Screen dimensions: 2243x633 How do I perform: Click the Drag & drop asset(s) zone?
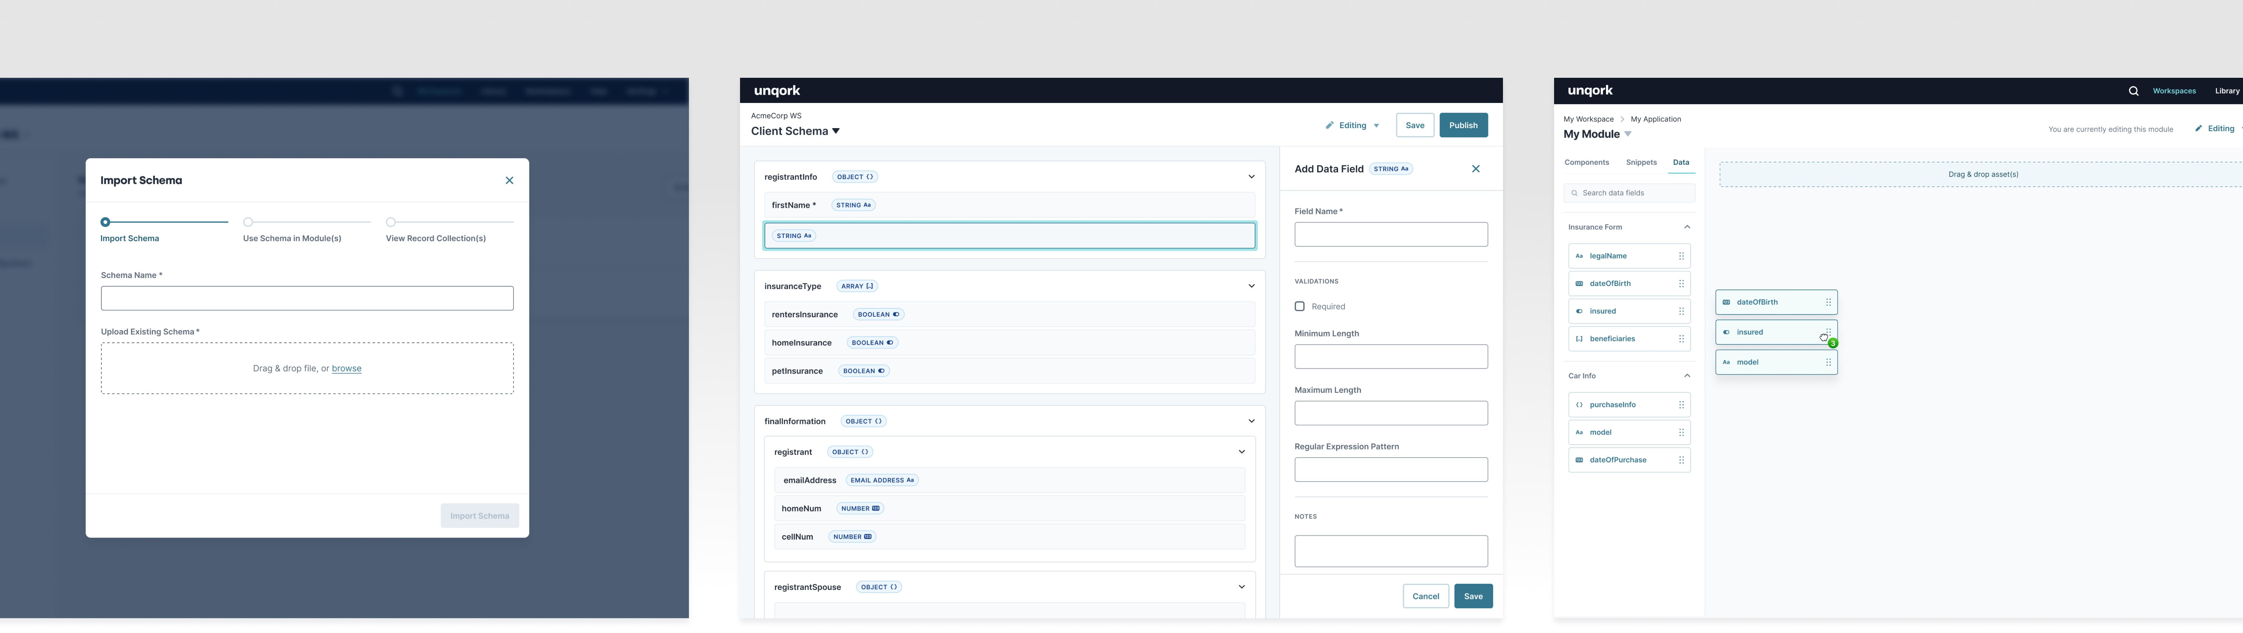[1982, 174]
